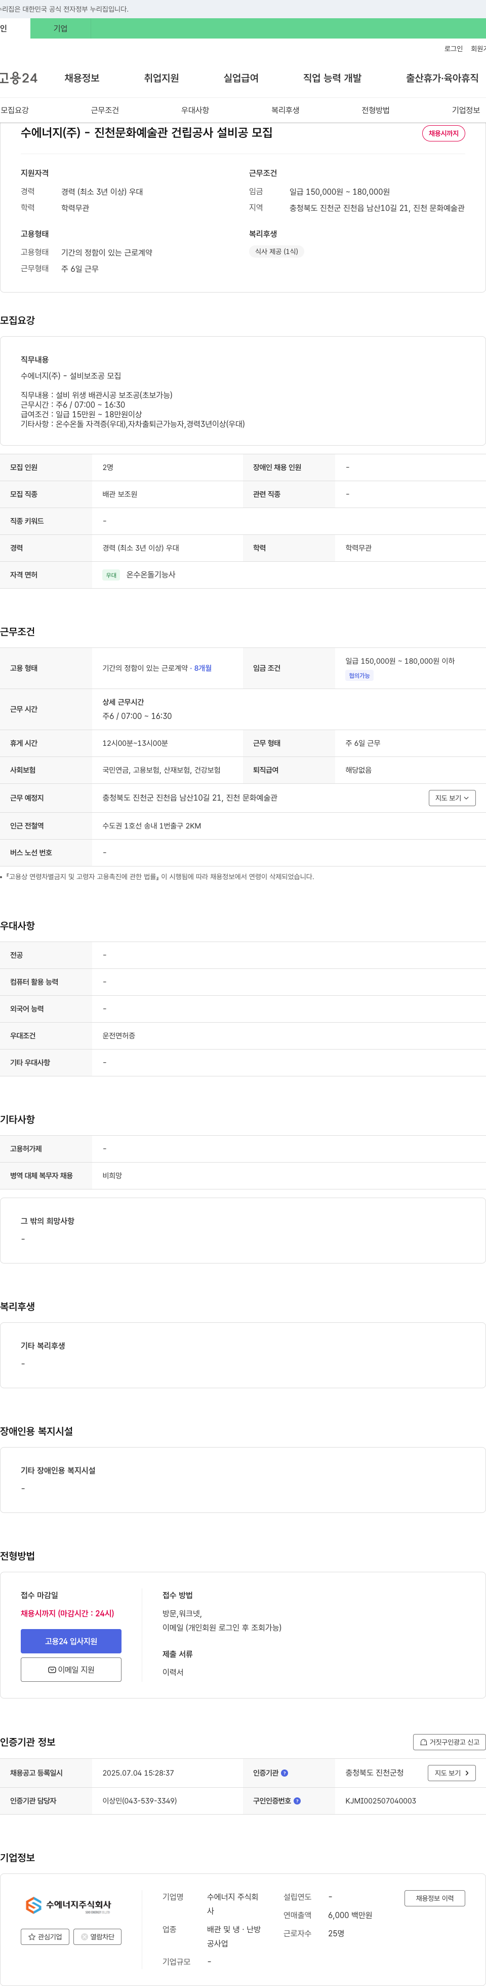The height and width of the screenshot is (1986, 486).
Task: Open the 실업급여 menu
Action: coord(241,78)
